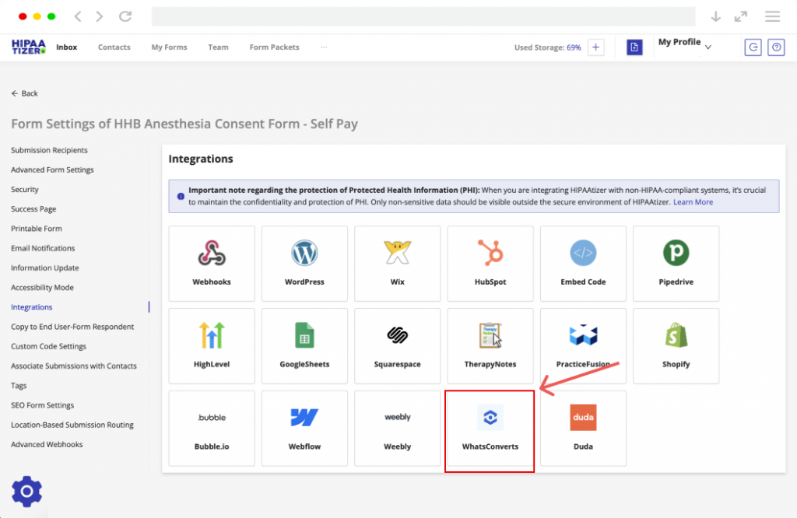Click the help question mark icon
797x518 pixels.
pos(776,47)
